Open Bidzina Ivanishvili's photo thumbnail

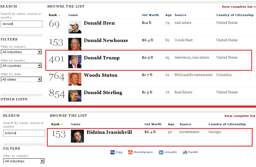pyautogui.click(x=77, y=136)
